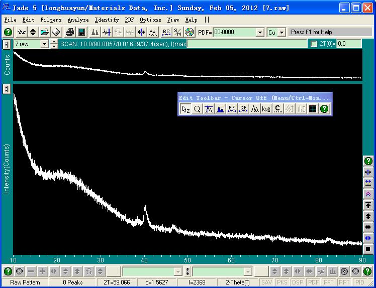Click the printer icon in main toolbar

(x=70, y=32)
